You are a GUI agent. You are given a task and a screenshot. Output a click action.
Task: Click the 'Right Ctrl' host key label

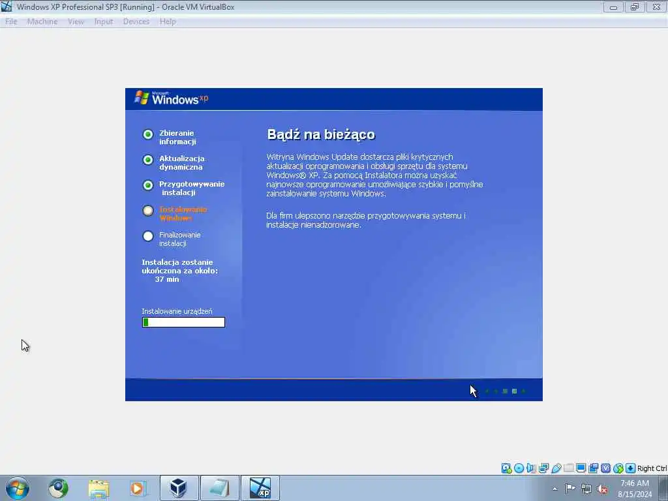click(x=652, y=468)
